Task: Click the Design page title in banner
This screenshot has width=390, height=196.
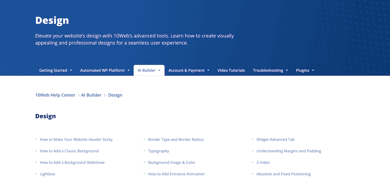Action: pos(52,20)
